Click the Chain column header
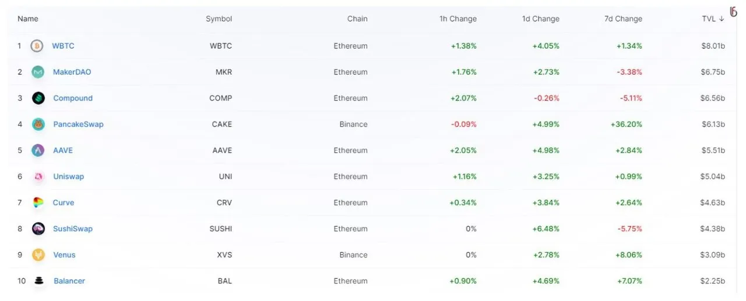746x301 pixels. pos(357,19)
